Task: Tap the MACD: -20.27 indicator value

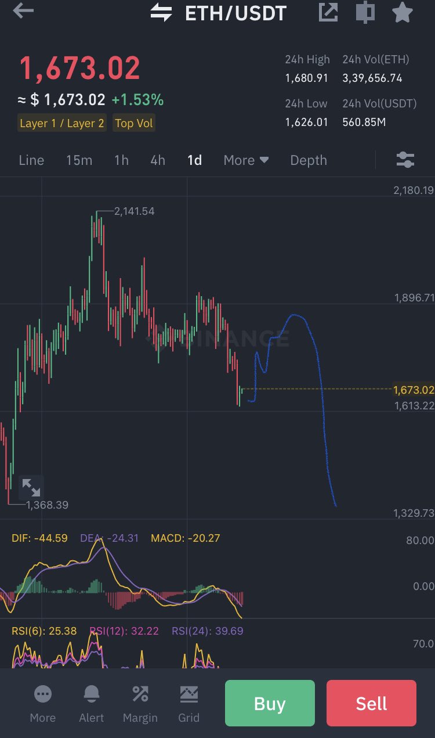Action: click(185, 538)
